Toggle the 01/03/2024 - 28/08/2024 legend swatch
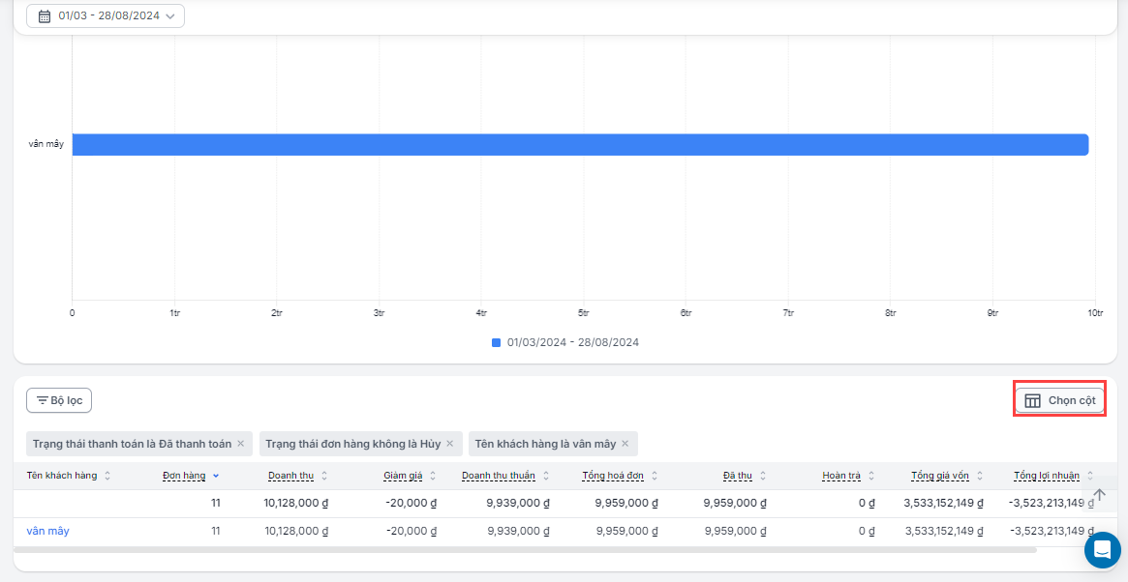 [497, 342]
